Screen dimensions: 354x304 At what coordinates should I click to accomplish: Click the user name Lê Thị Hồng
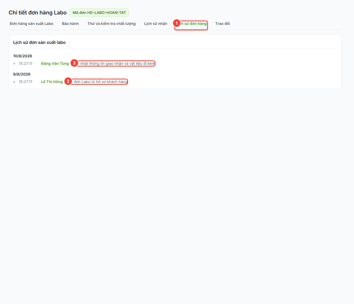tap(52, 82)
